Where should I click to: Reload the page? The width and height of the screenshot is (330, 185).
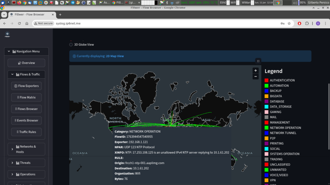coord(19,23)
